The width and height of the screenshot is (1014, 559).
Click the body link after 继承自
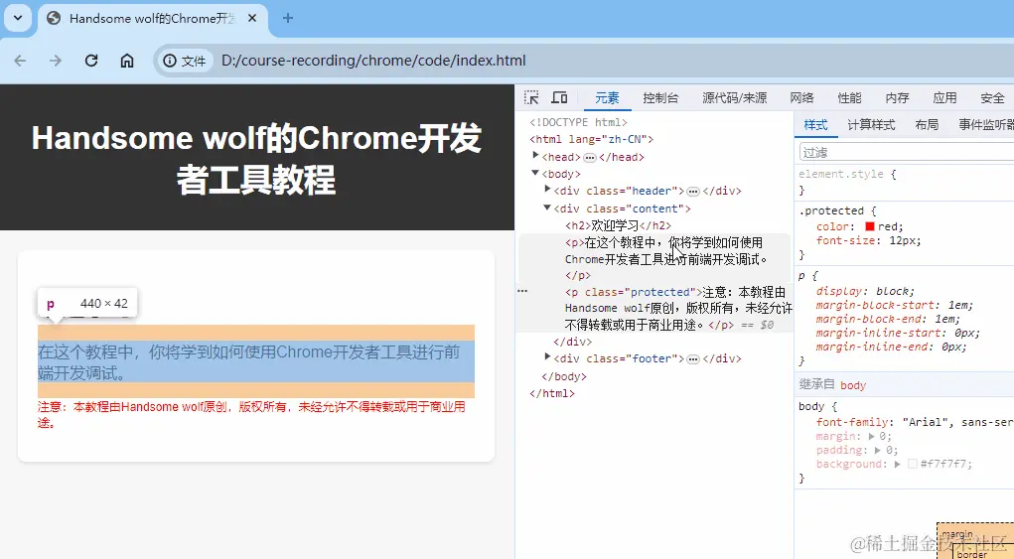853,385
